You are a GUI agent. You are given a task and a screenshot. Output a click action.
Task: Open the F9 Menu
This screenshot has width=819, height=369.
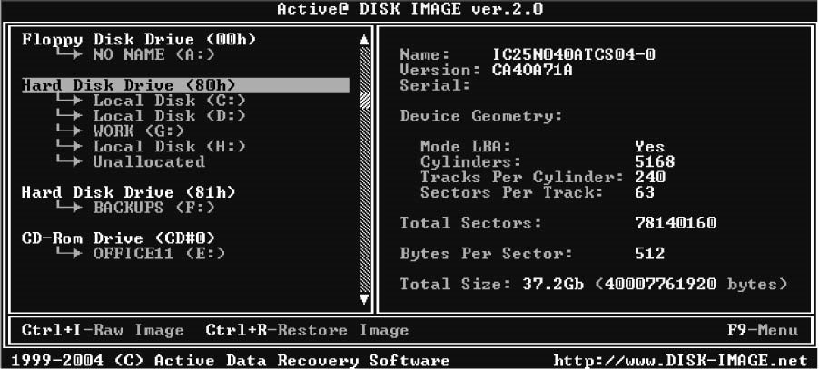(763, 330)
